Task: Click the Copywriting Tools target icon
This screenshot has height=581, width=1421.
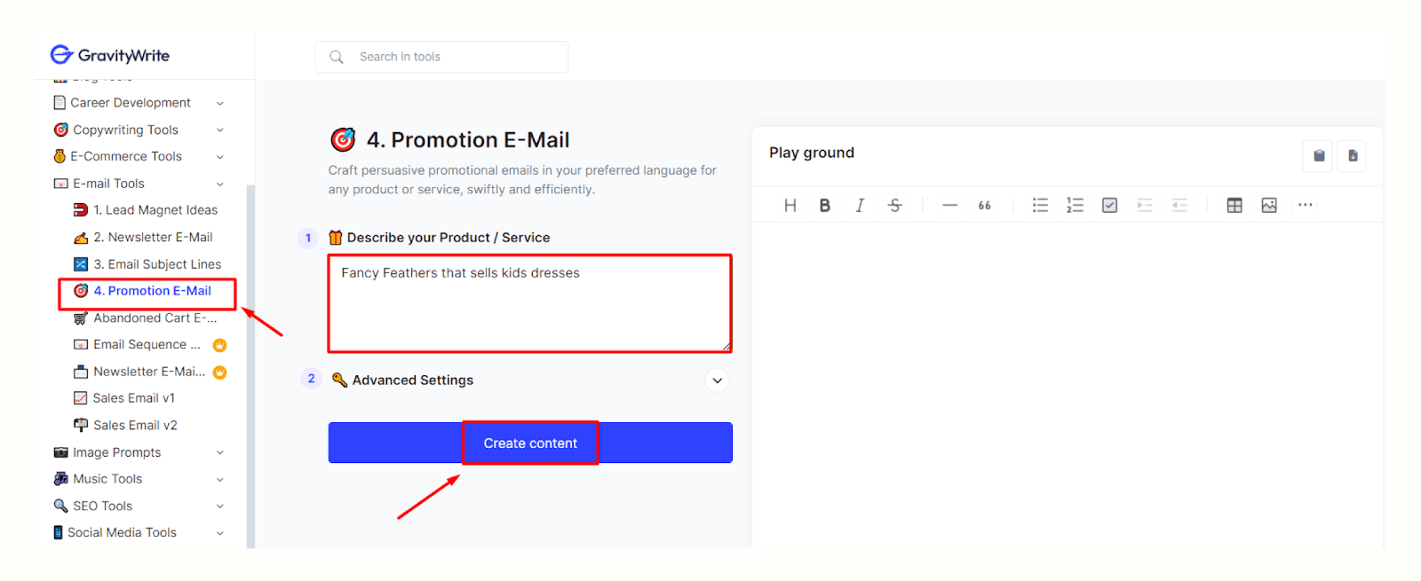Action: 60,130
